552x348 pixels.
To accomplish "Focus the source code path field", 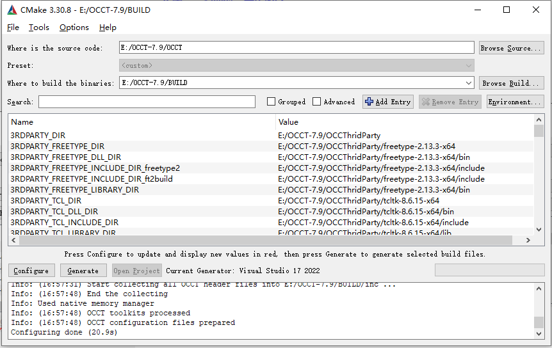I will (296, 47).
